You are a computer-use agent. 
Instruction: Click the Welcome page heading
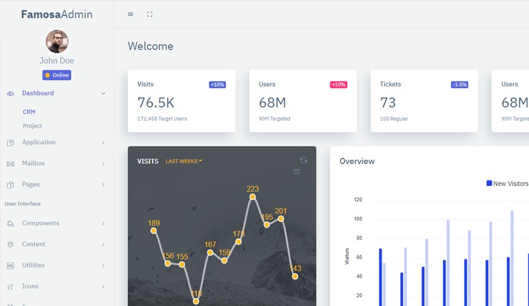pos(151,46)
